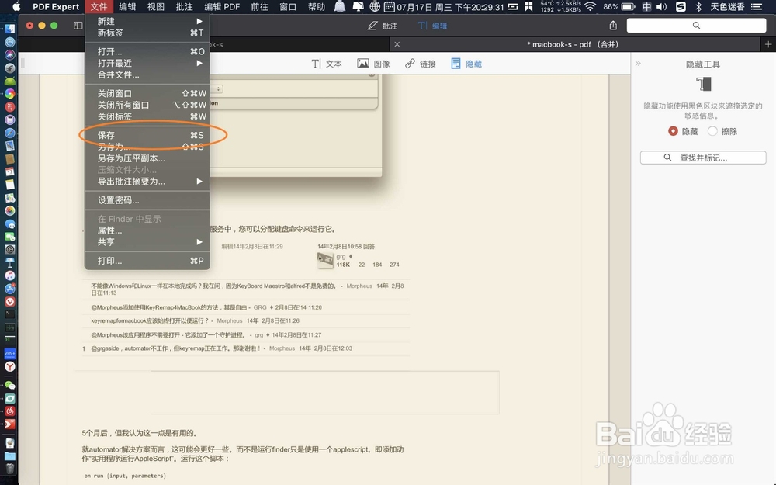Click the volume icon in menu bar
The image size is (776, 485).
click(661, 6)
